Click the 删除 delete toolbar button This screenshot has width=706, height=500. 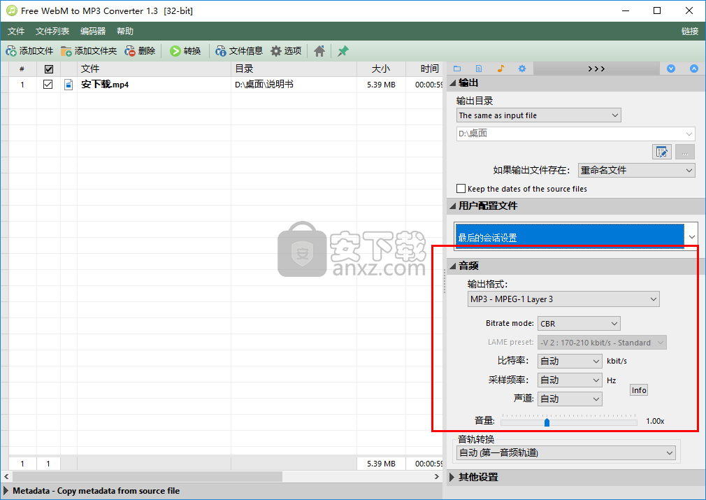coord(140,51)
